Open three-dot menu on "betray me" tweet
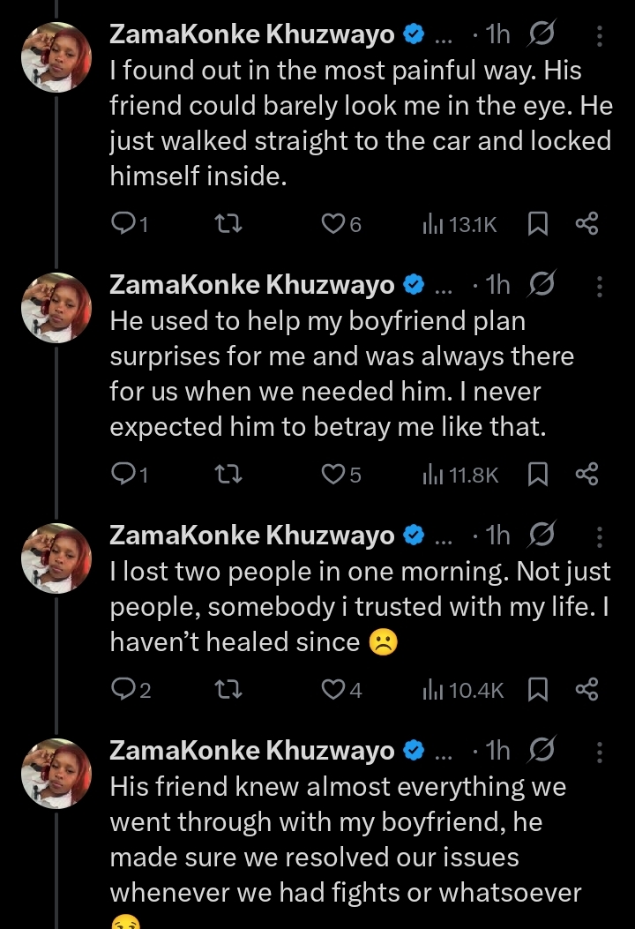The height and width of the screenshot is (929, 635). coord(601,287)
